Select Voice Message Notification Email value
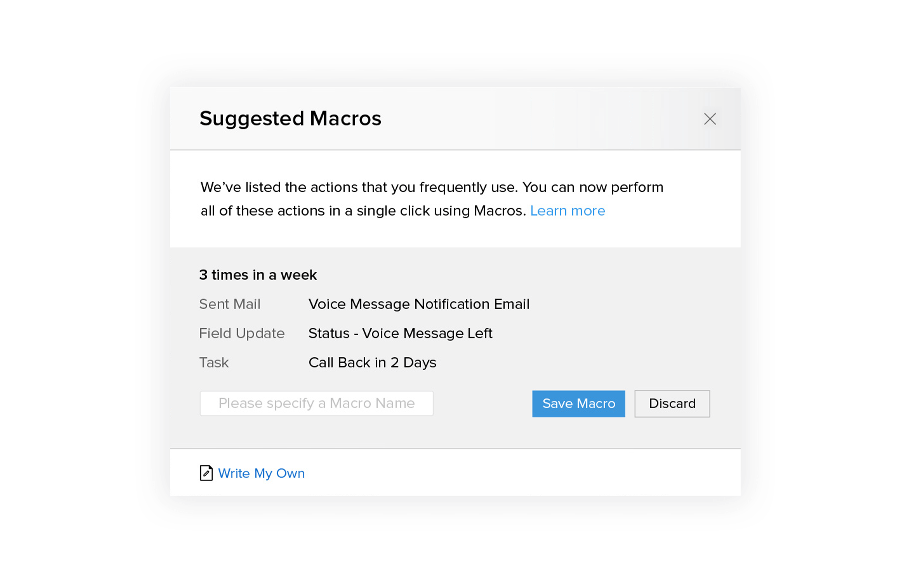The image size is (910, 583). [x=419, y=304]
